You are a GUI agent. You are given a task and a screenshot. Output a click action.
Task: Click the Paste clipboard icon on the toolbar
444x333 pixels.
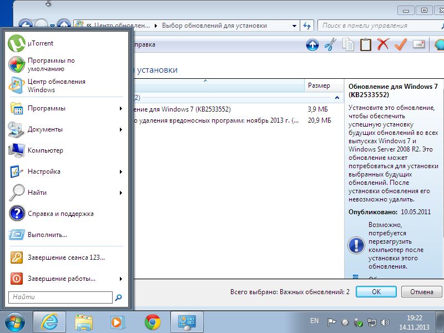[x=365, y=44]
